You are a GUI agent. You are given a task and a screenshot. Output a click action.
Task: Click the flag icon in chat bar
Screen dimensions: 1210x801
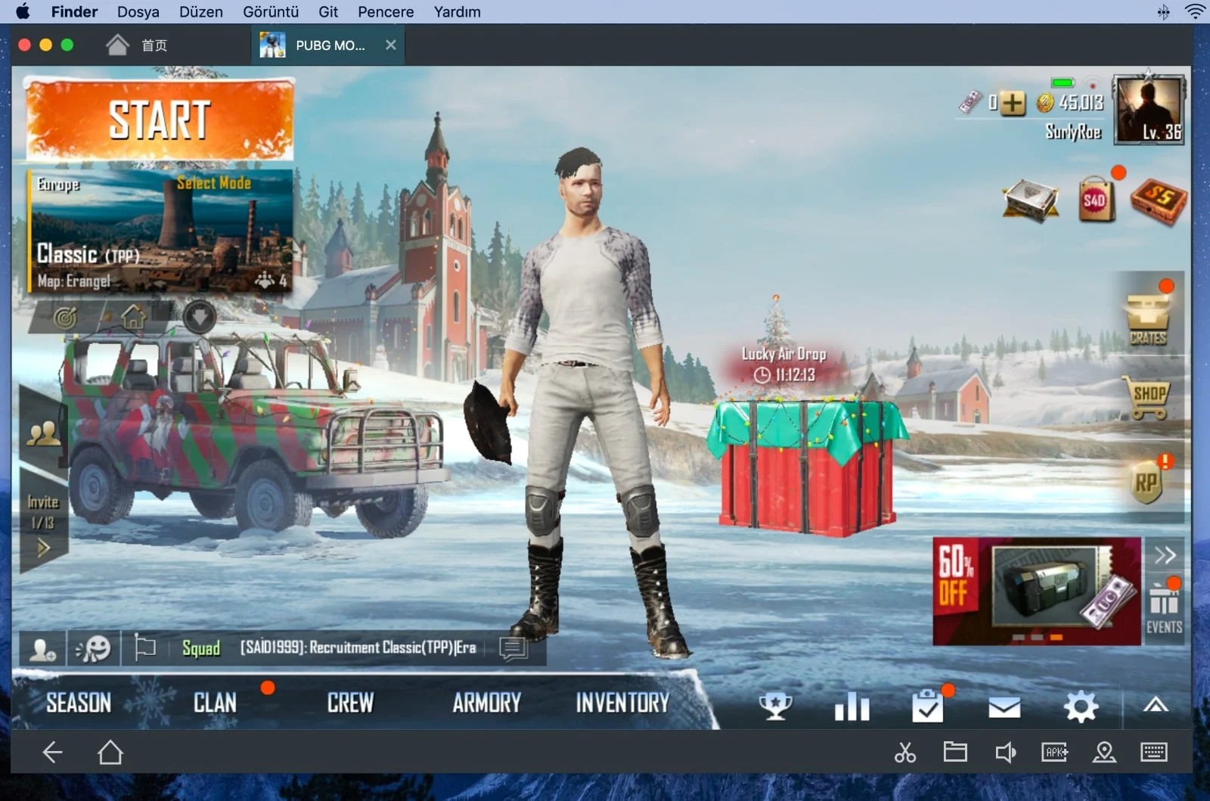point(144,647)
